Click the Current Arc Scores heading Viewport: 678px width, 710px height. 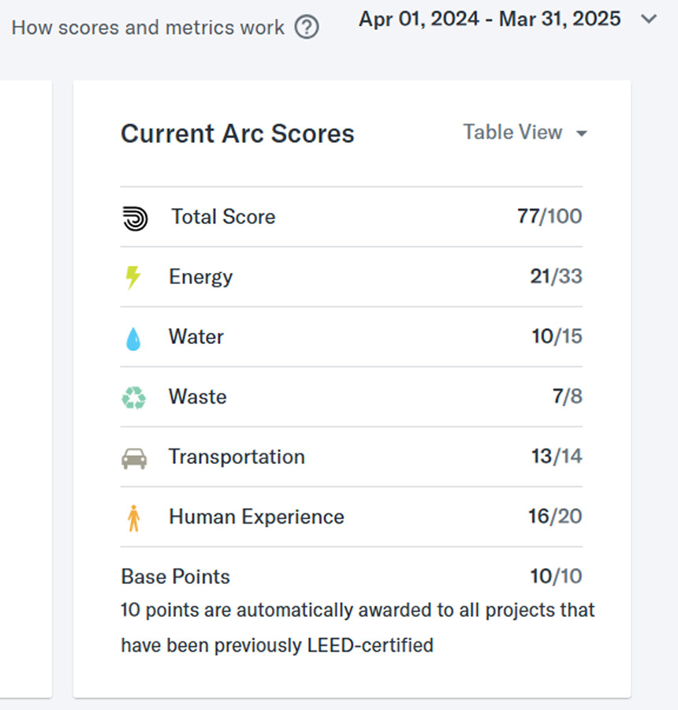pos(237,133)
